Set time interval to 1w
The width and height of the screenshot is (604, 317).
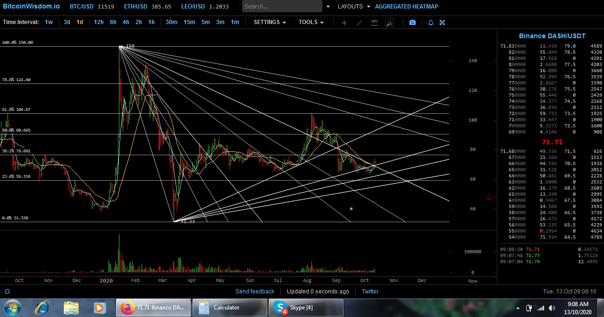[x=49, y=22]
